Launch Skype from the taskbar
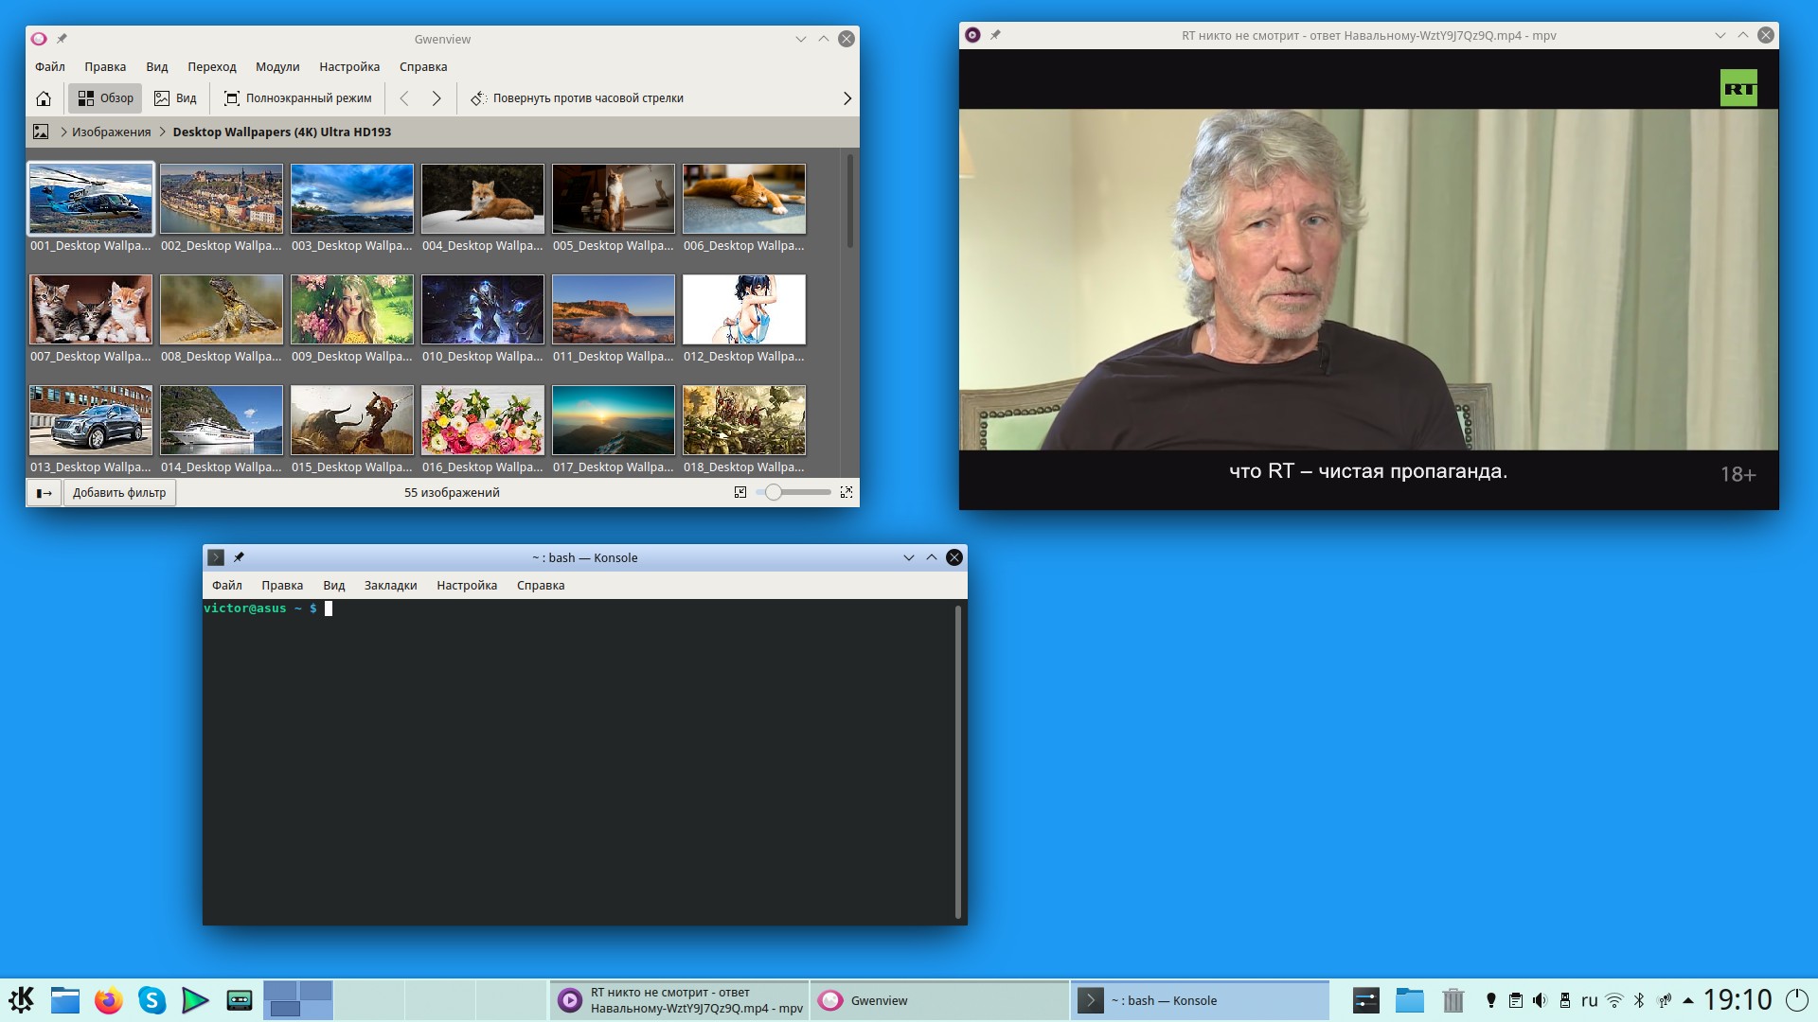1818x1022 pixels. [x=151, y=1000]
